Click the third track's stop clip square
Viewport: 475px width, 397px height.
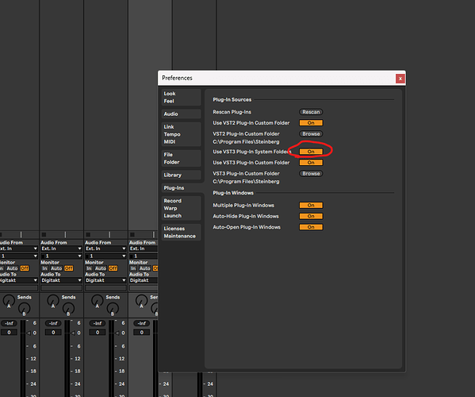[x=88, y=234]
